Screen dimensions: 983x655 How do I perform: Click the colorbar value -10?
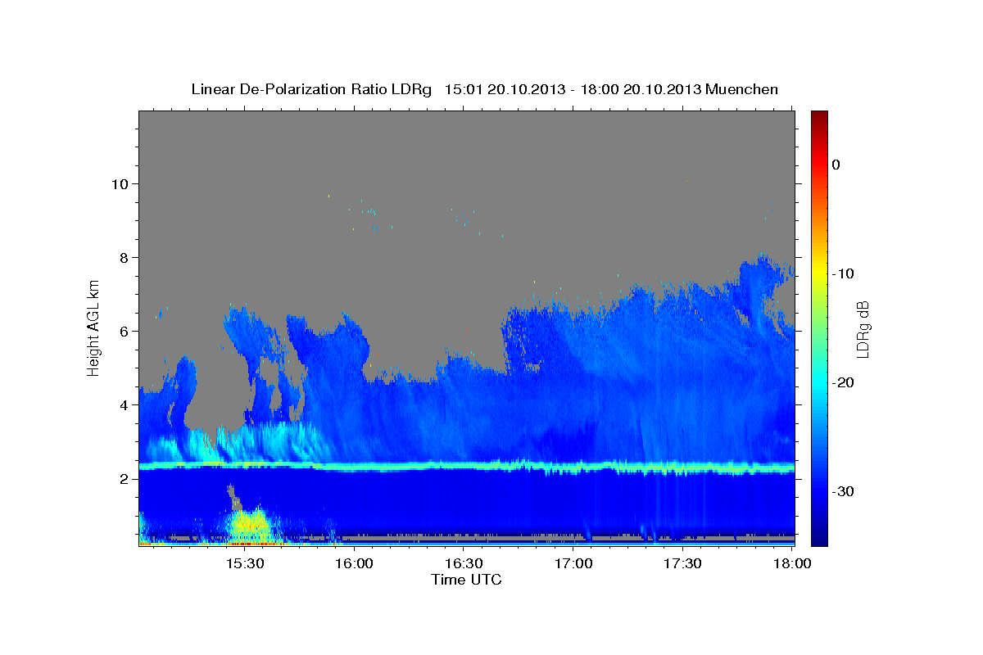tap(843, 273)
